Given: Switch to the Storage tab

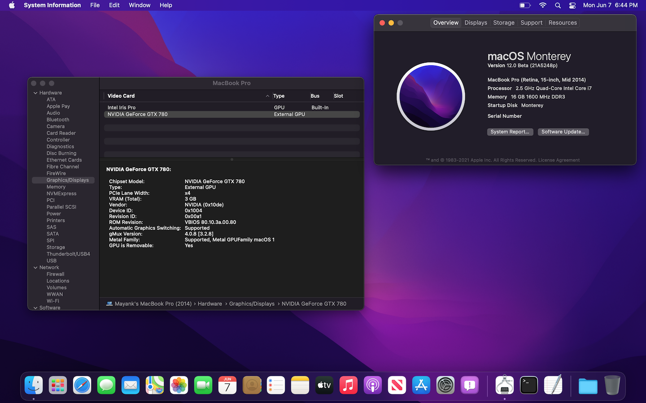Looking at the screenshot, I should click(x=504, y=23).
